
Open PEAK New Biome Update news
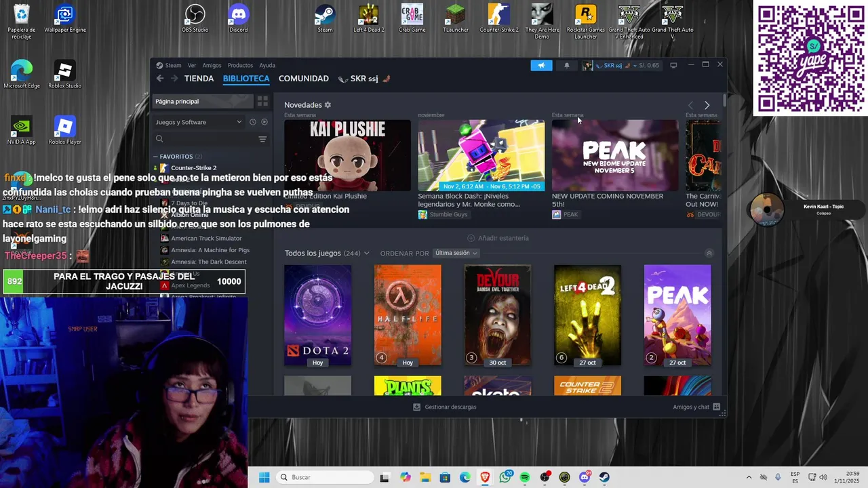(615, 156)
